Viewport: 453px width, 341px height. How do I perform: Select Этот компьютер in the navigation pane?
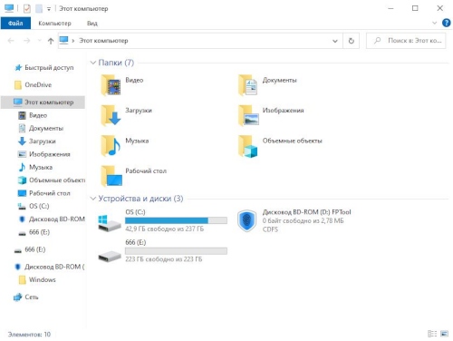coord(43,102)
